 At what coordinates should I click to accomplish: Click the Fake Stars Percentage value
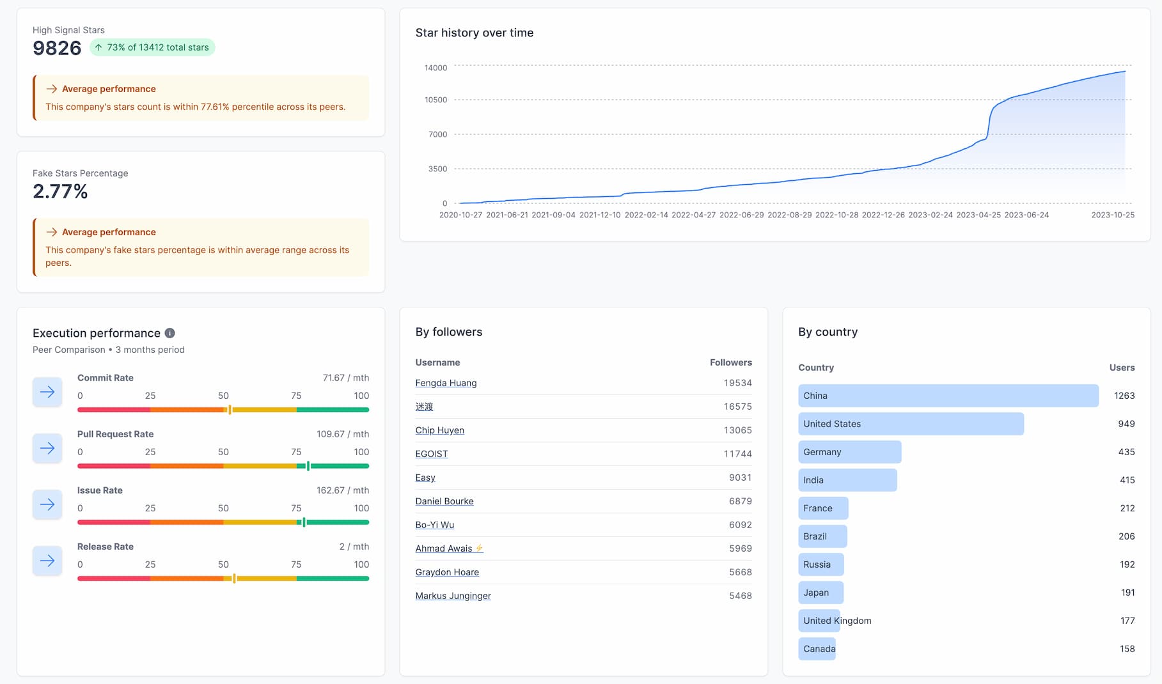[x=59, y=191]
